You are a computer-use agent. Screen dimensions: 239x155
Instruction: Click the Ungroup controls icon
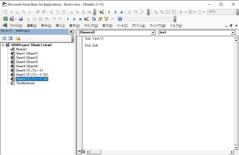(x=174, y=12)
